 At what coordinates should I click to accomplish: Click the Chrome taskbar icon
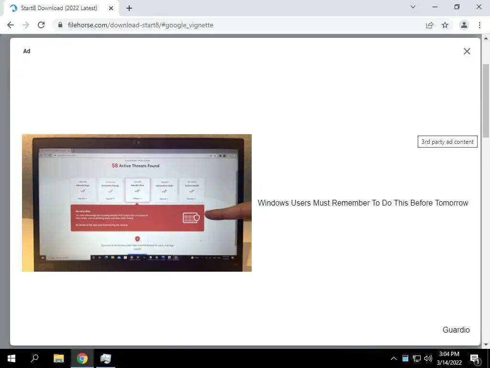click(x=82, y=358)
